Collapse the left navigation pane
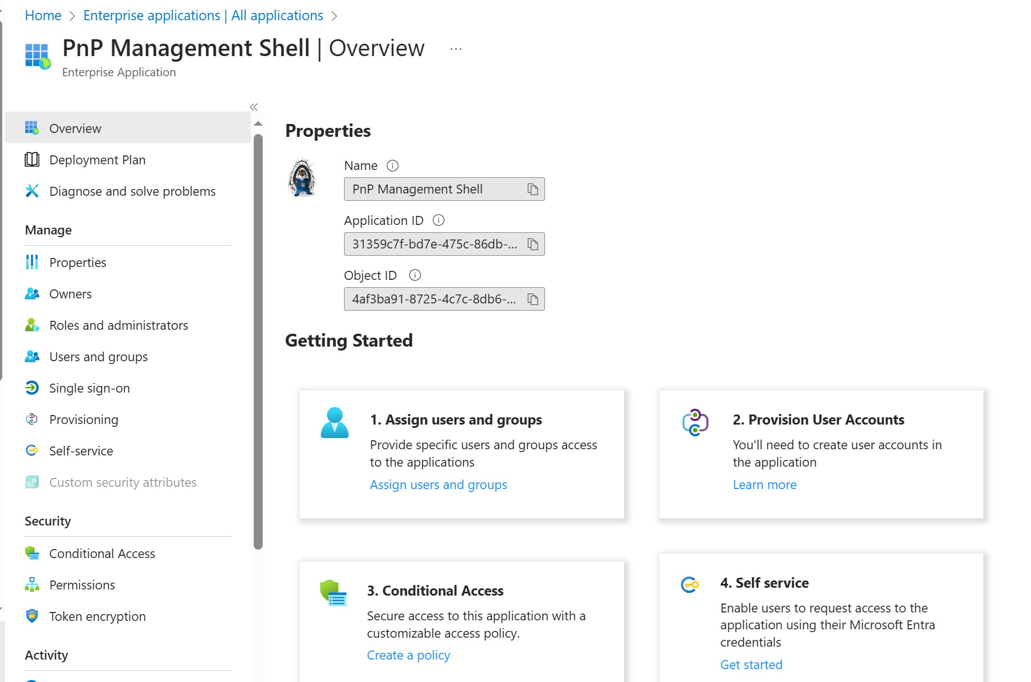This screenshot has width=1031, height=682. pos(253,107)
